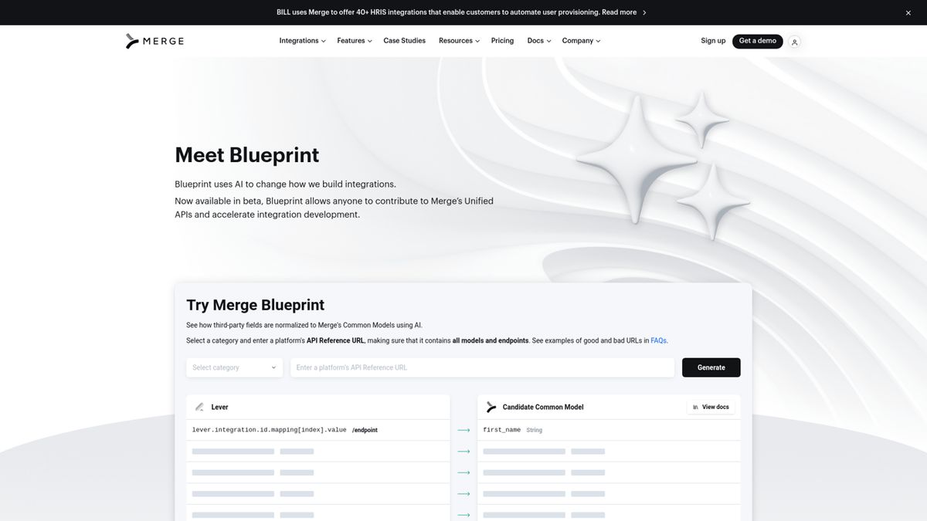Open Case Studies from navigation
This screenshot has height=521, width=927.
[404, 41]
